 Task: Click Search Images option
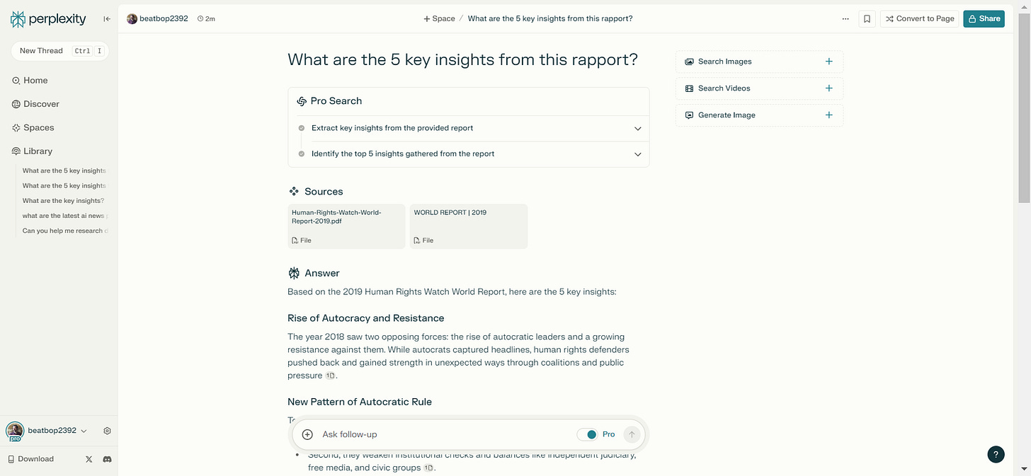click(x=759, y=62)
